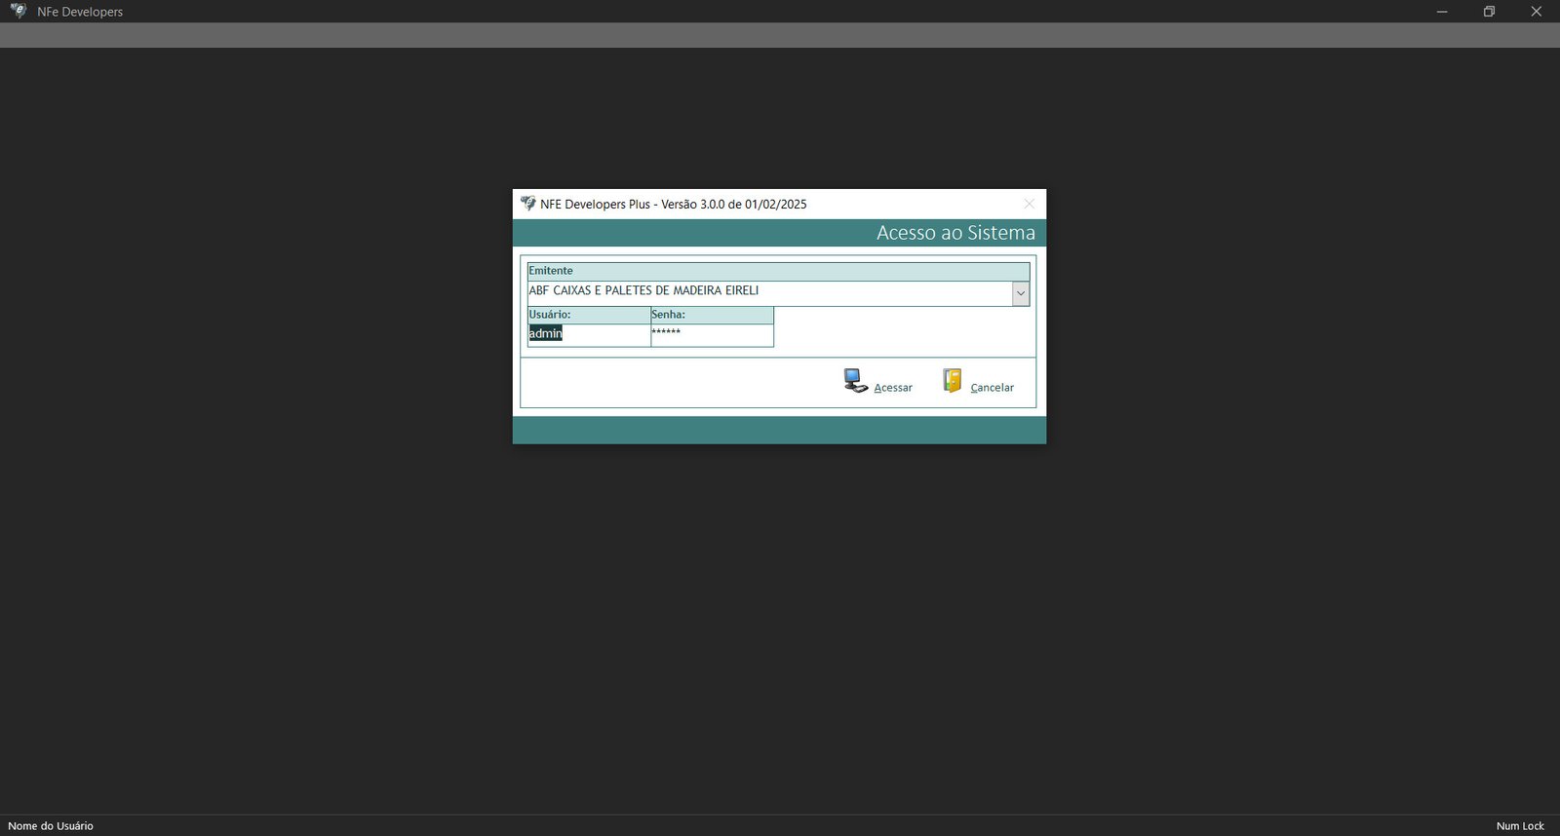Image resolution: width=1560 pixels, height=836 pixels.
Task: Click the NFe Developers icon in main title bar
Action: (x=18, y=12)
